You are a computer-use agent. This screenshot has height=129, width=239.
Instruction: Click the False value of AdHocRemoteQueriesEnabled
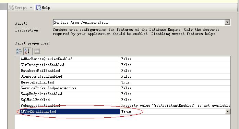pos(127,59)
